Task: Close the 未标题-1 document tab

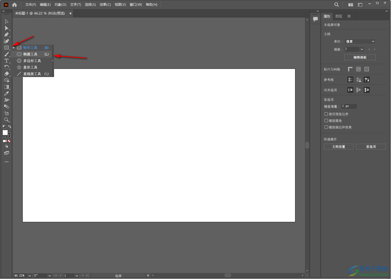Action: click(70, 13)
